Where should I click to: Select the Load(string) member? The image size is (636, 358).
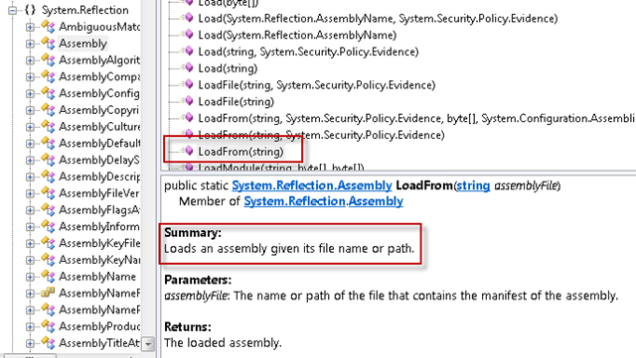point(228,68)
